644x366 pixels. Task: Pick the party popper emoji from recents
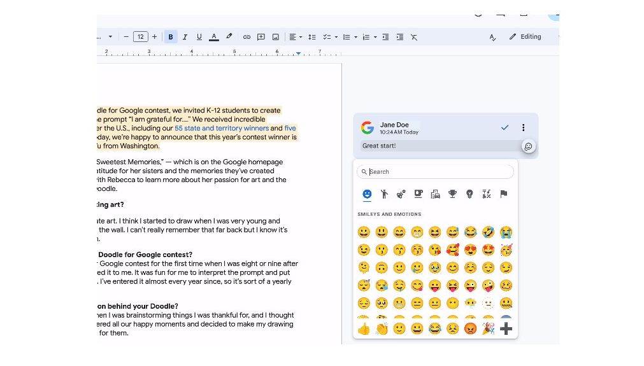(488, 328)
